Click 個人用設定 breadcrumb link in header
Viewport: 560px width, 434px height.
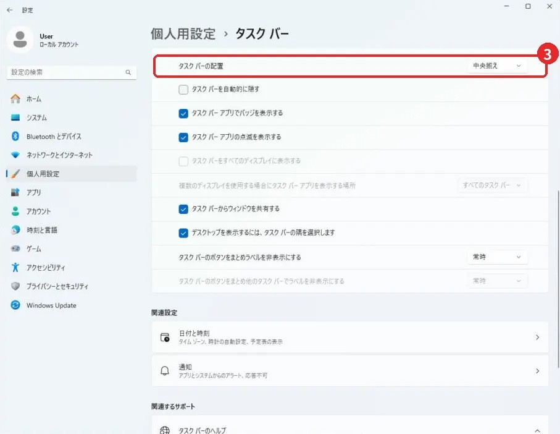pyautogui.click(x=183, y=34)
